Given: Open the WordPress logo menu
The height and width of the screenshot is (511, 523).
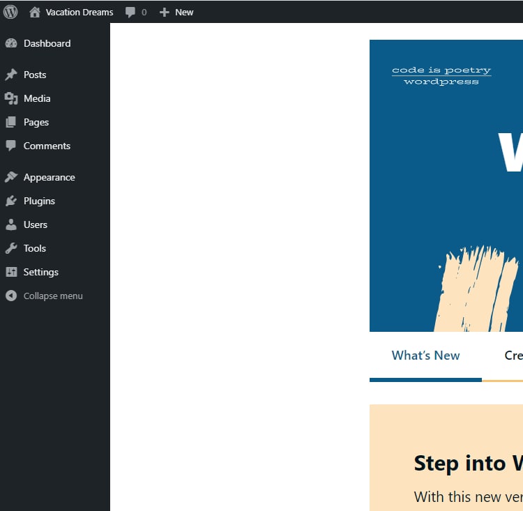Looking at the screenshot, I should pos(10,12).
